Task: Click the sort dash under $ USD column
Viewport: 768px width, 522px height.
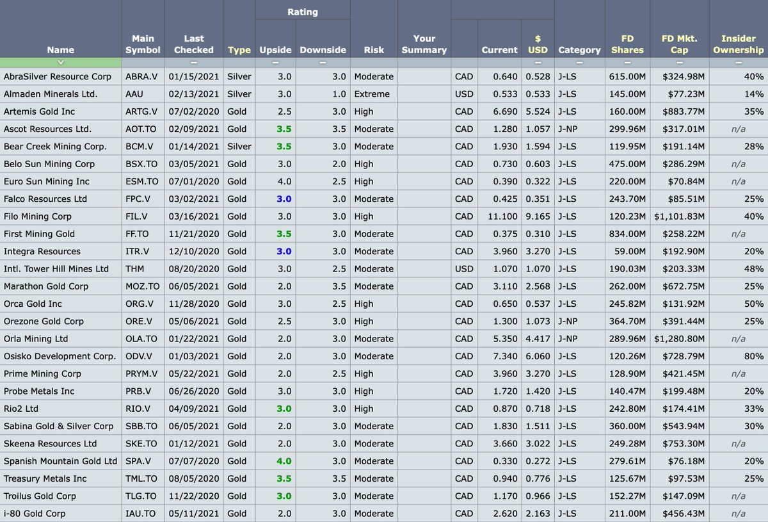Action: click(x=538, y=63)
